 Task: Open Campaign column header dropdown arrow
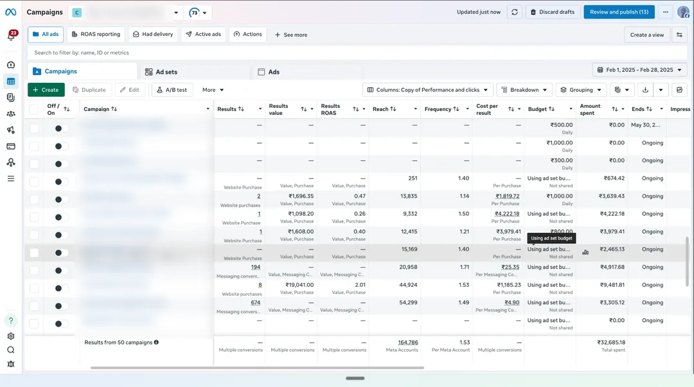coord(208,109)
